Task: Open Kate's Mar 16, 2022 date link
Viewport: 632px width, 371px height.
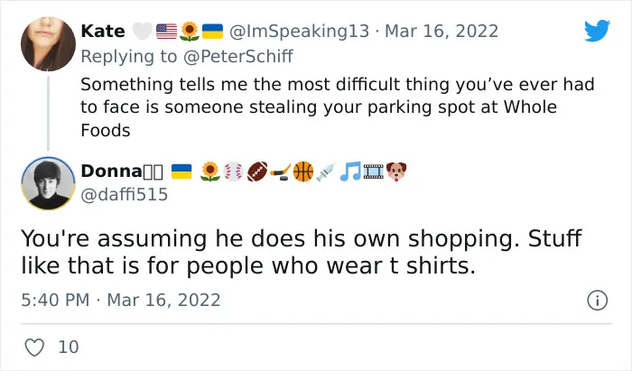Action: click(441, 32)
